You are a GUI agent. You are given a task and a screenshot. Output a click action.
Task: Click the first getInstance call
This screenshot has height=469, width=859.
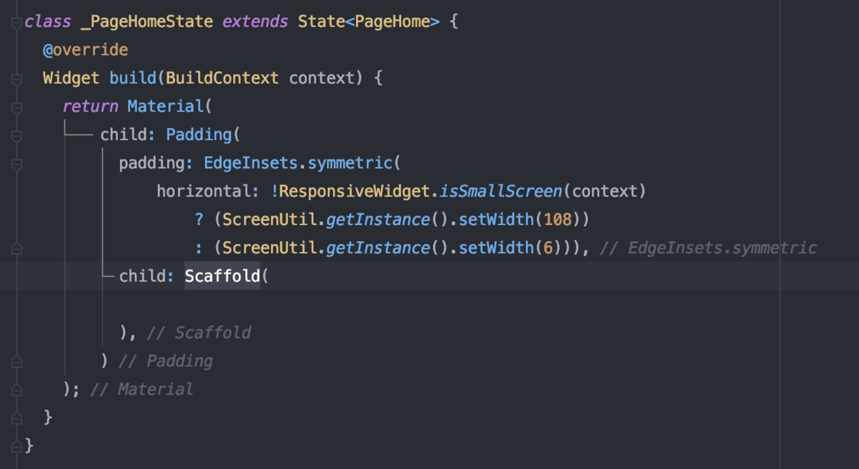coord(378,220)
